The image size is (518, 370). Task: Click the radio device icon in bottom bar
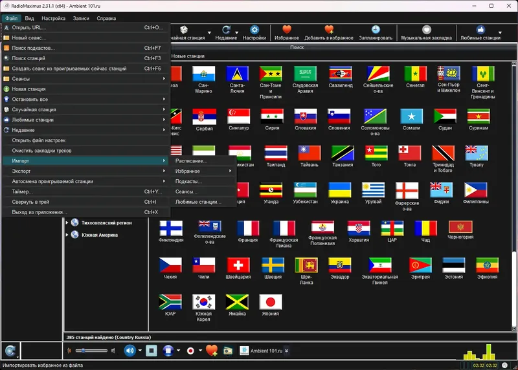point(228,351)
